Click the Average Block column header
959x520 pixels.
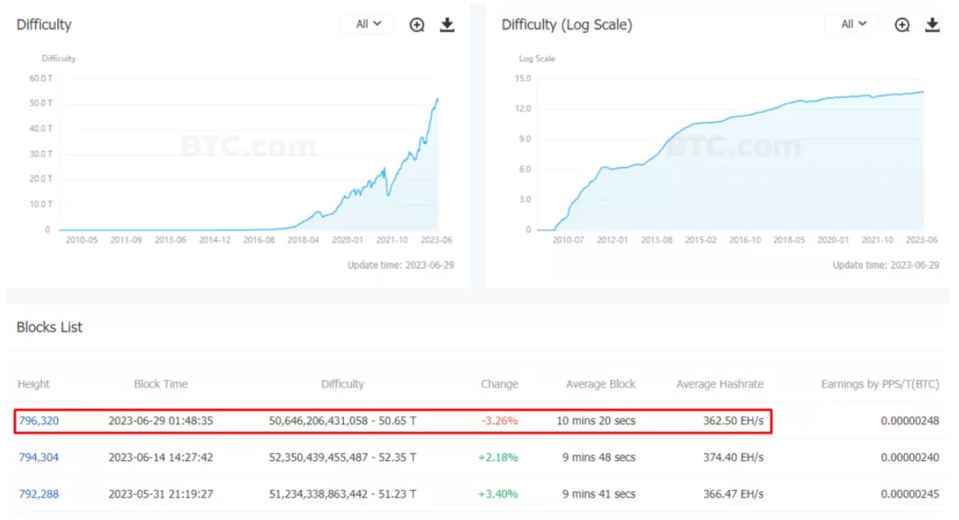[x=600, y=384]
